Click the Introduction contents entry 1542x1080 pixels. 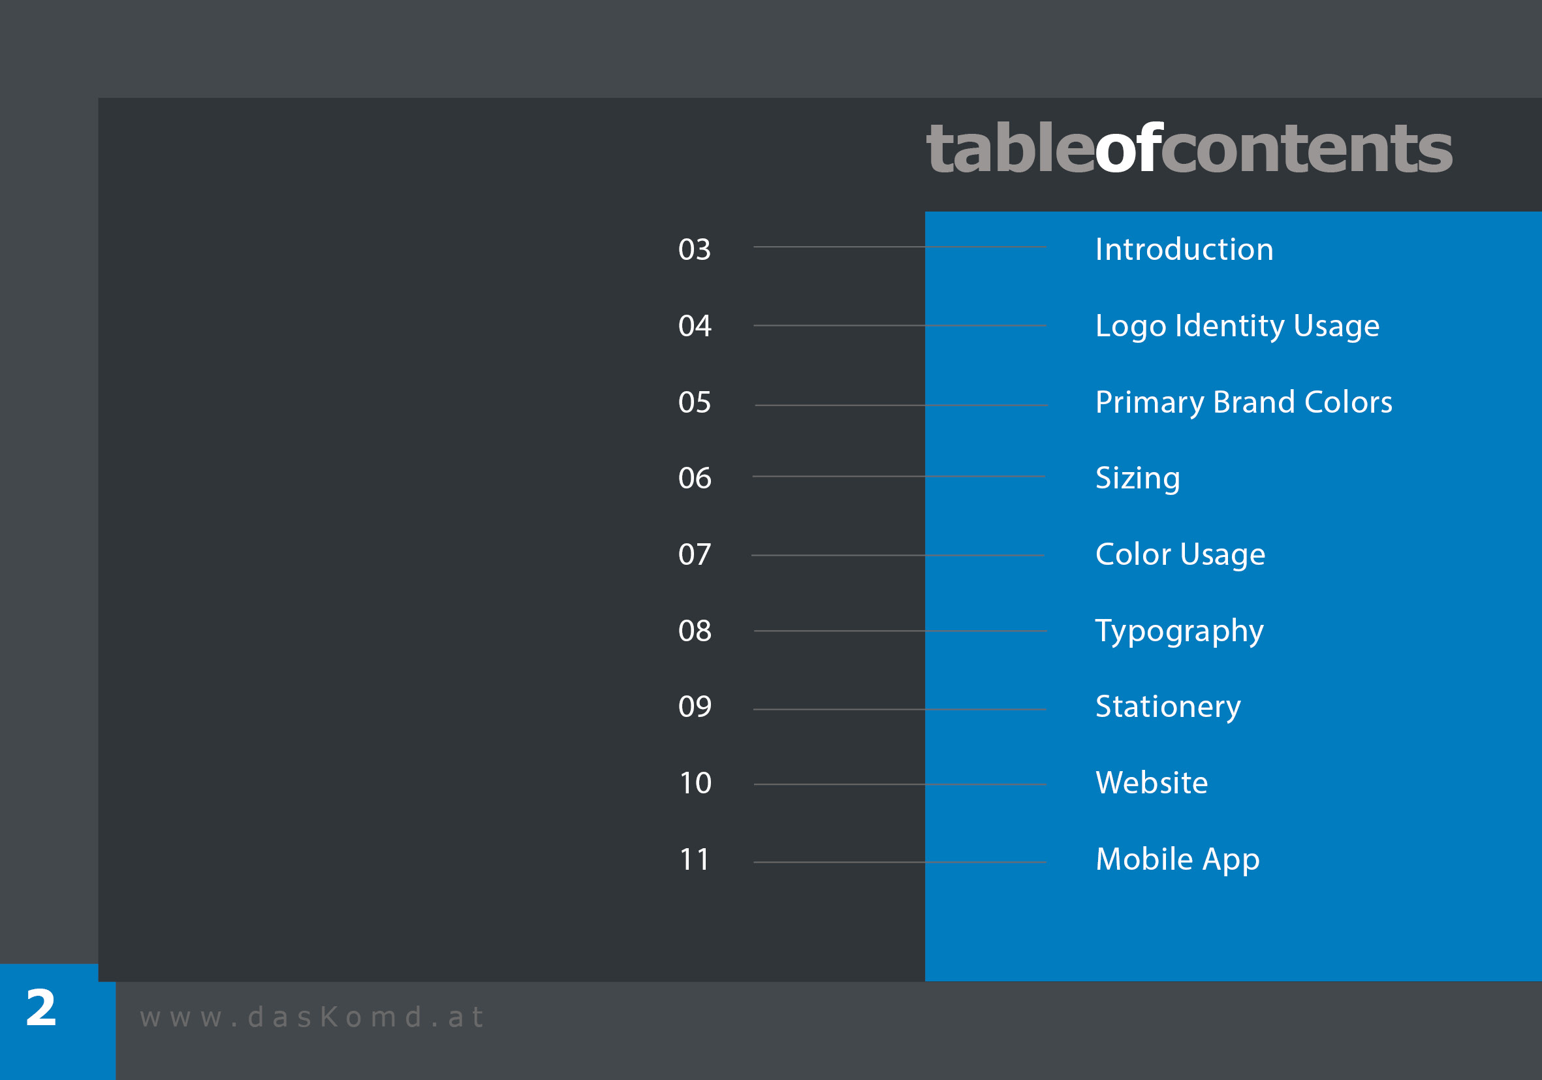pos(1184,249)
